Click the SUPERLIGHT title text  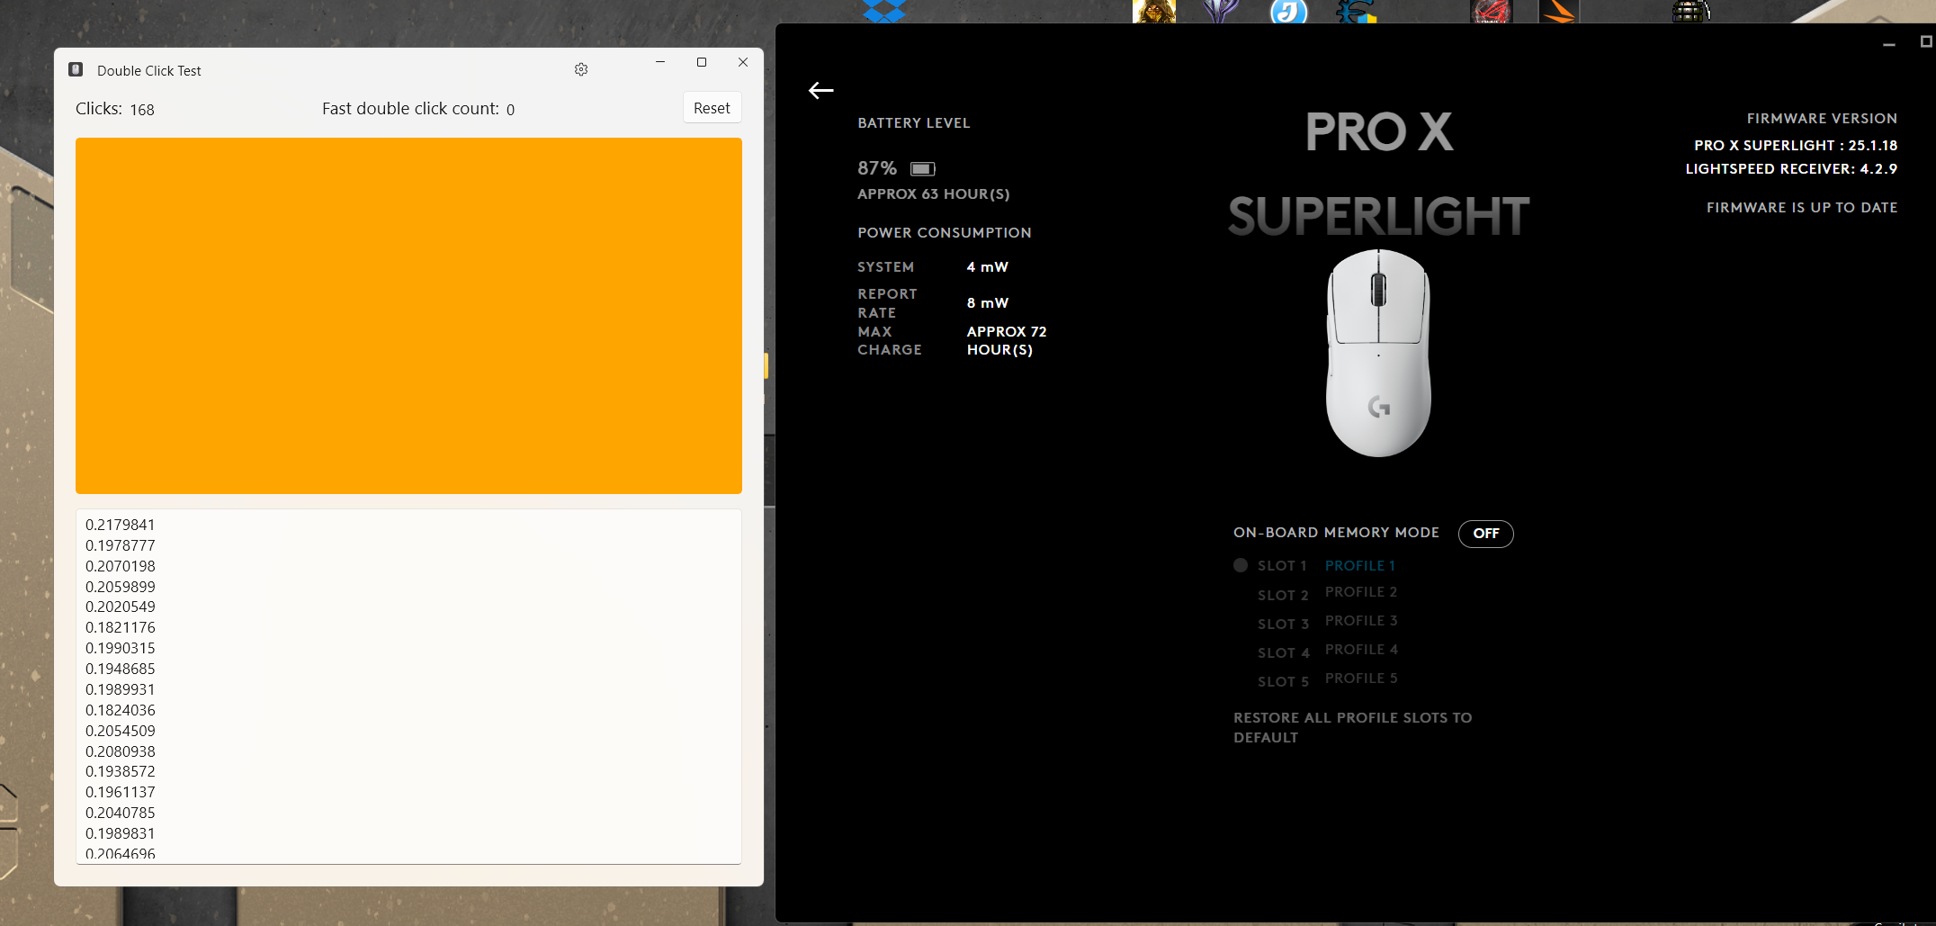[1379, 217]
